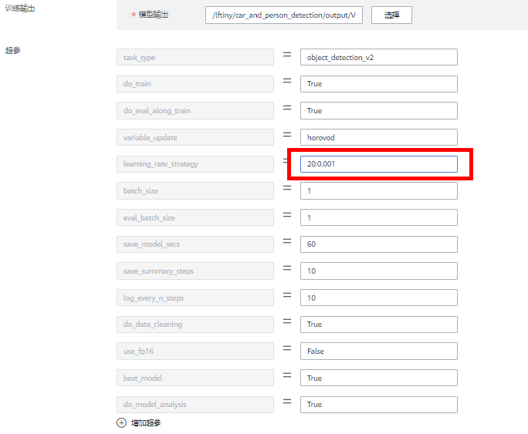Click the use_fp16 False value field
The image size is (528, 434).
[378, 351]
